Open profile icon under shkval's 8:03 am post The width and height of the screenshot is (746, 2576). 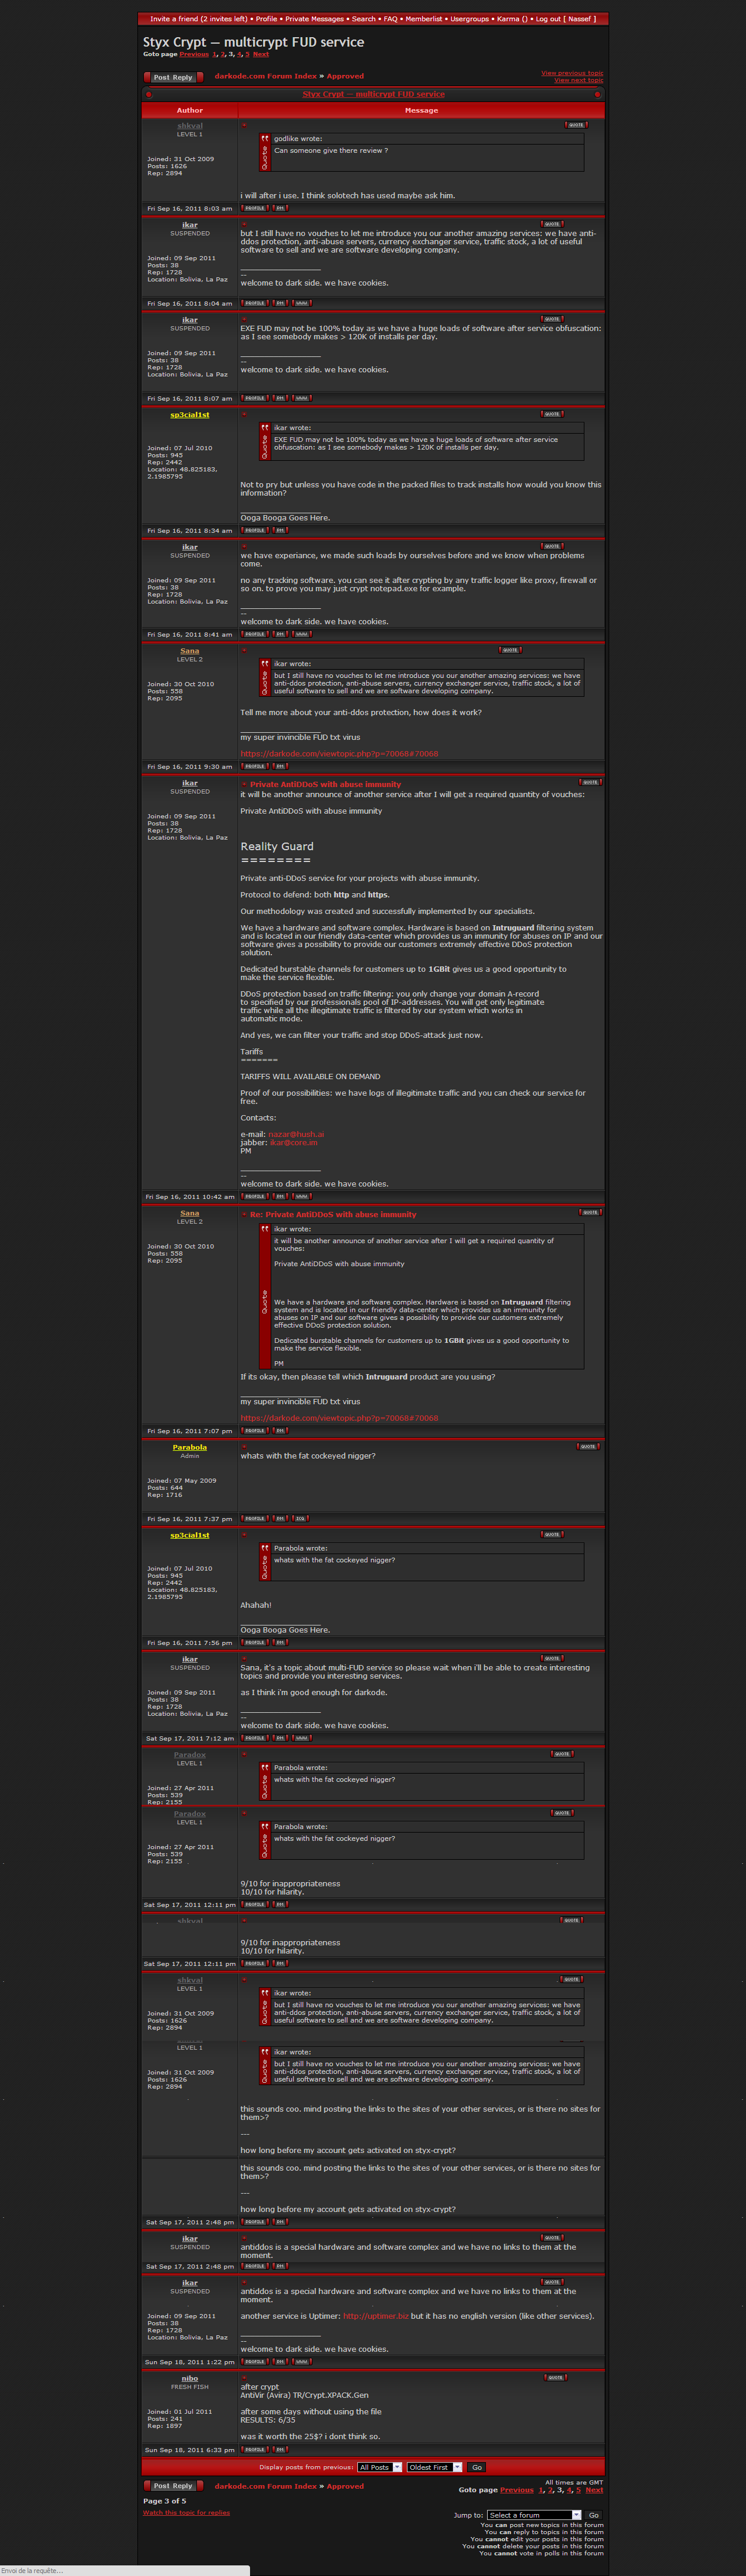point(255,208)
